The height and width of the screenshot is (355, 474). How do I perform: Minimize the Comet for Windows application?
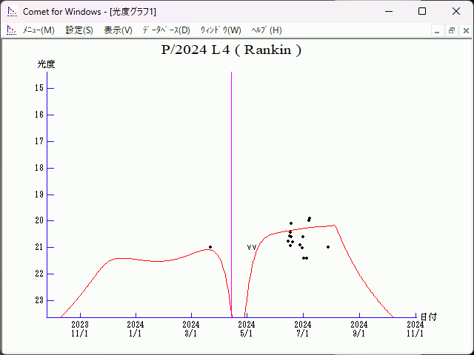(387, 12)
